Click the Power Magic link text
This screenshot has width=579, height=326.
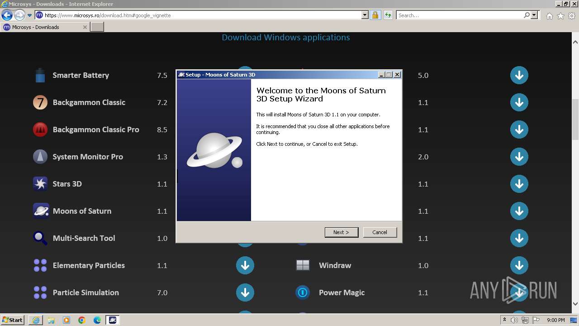coord(342,292)
